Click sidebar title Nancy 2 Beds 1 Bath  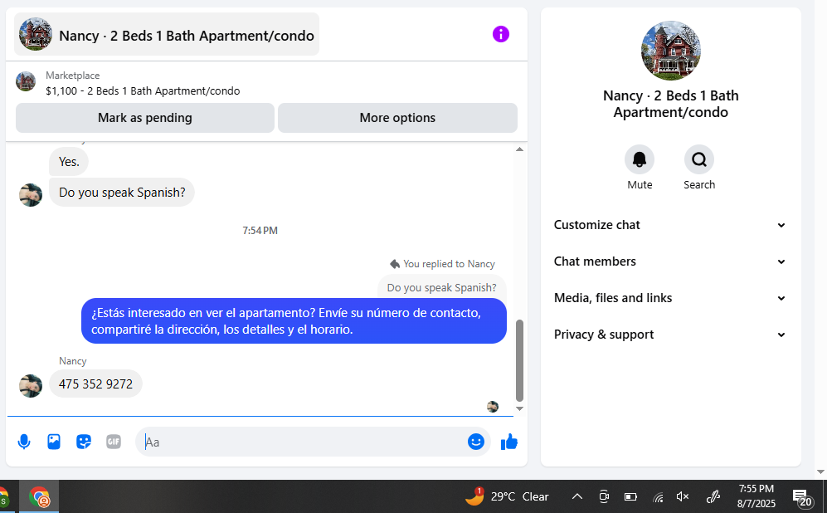tap(670, 104)
